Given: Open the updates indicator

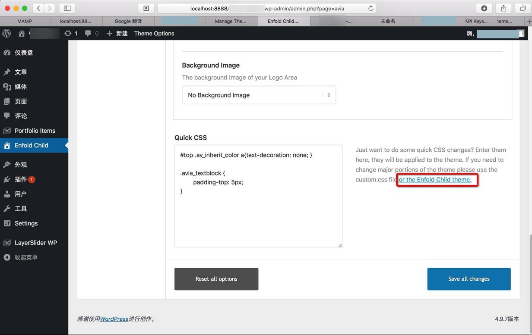Looking at the screenshot, I should [71, 33].
